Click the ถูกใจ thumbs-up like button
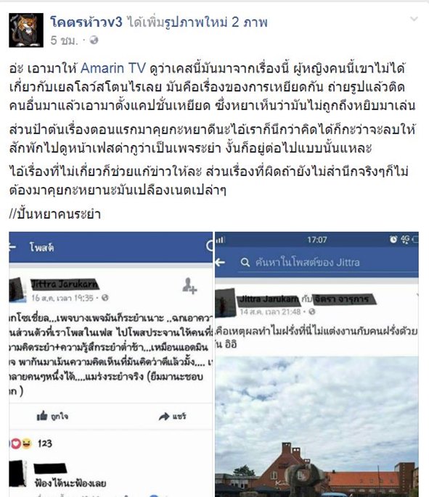This screenshot has height=497, width=429. coord(52,416)
